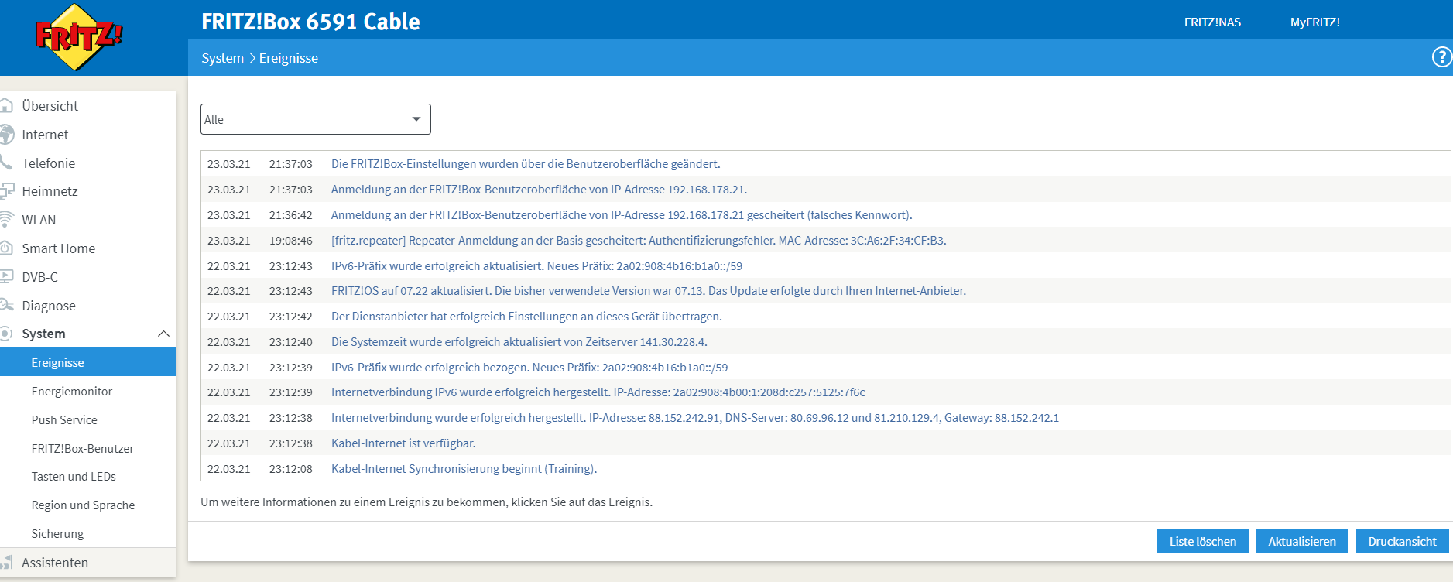Select Push Service in System submenu
The image size is (1453, 582).
[64, 420]
